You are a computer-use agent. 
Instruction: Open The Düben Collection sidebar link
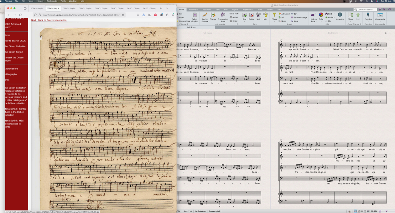tap(16, 46)
